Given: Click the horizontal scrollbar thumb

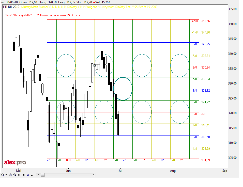Looking at the screenshot, I should tap(43, 175).
